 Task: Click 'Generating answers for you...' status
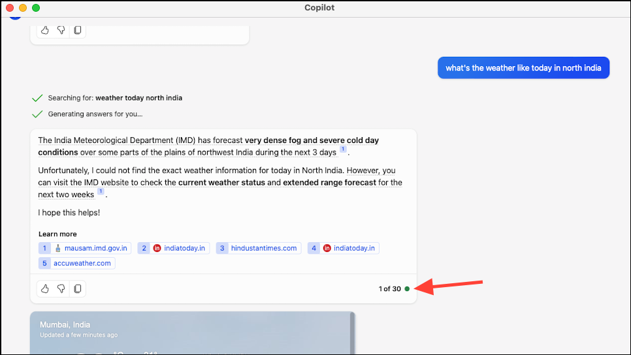(95, 114)
